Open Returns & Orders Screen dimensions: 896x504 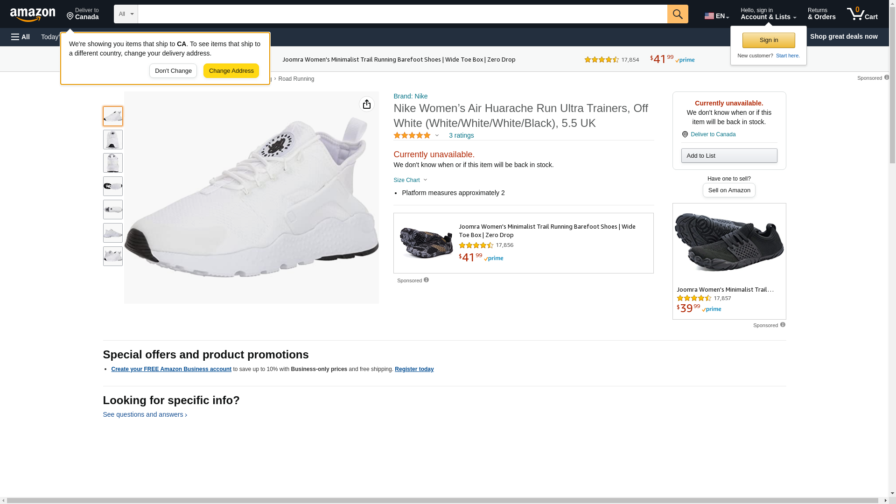coord(821,14)
